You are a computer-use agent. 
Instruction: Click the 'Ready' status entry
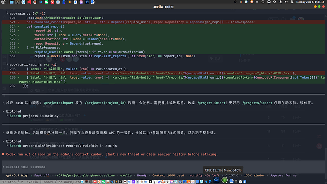[142, 175]
